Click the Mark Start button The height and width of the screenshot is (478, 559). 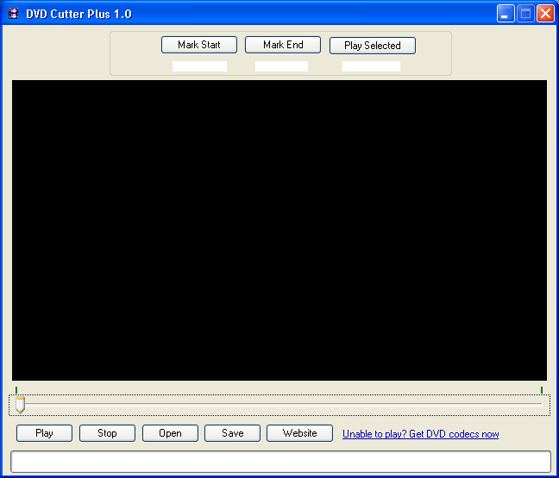[199, 45]
